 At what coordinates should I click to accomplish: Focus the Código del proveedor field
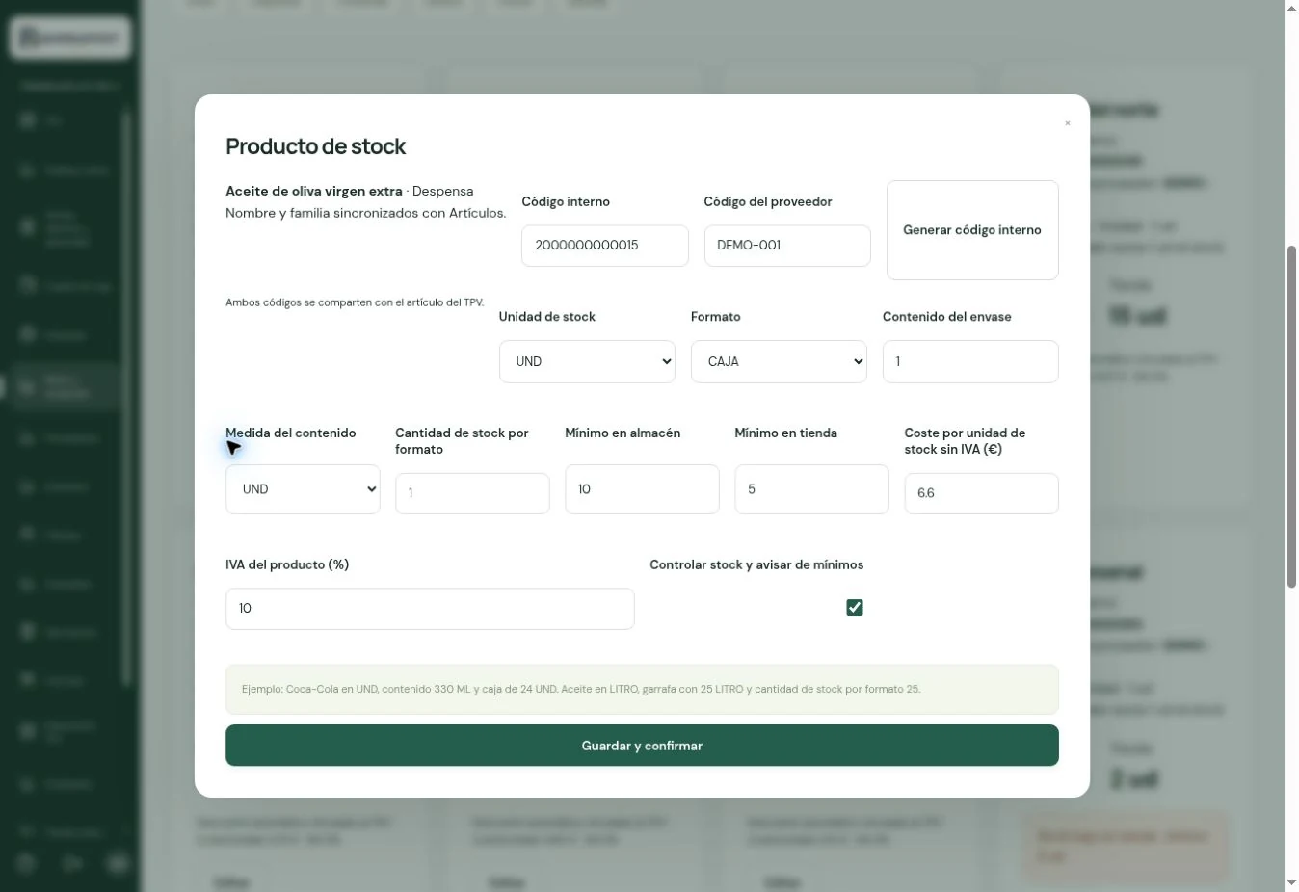[x=787, y=246]
